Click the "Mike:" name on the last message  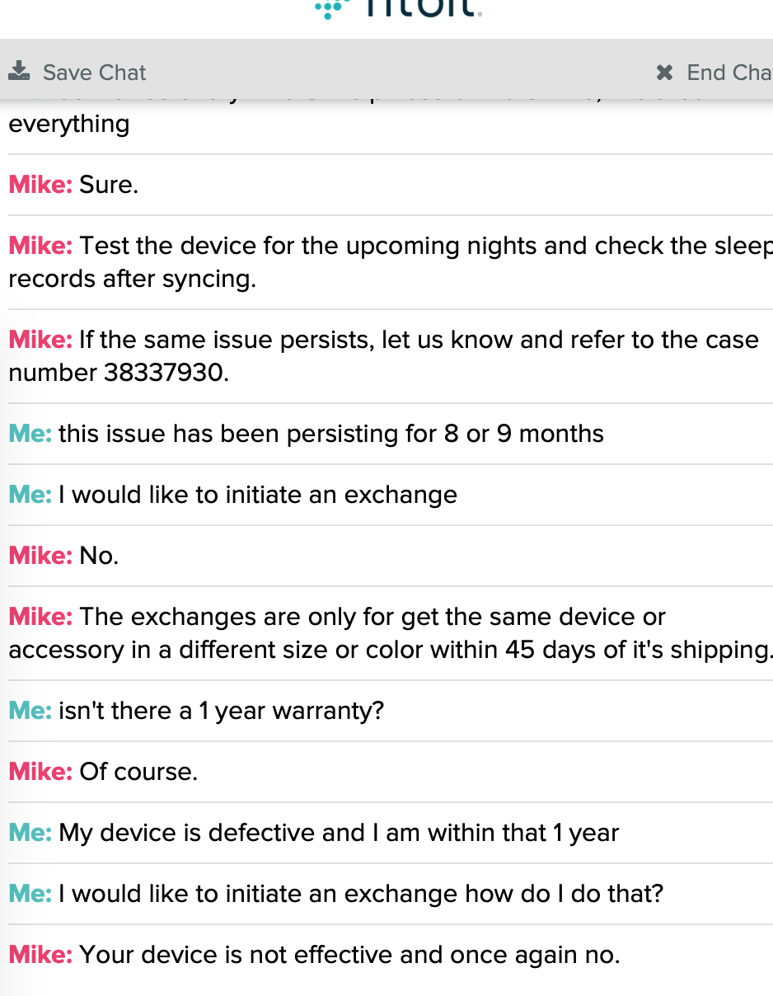click(x=40, y=955)
